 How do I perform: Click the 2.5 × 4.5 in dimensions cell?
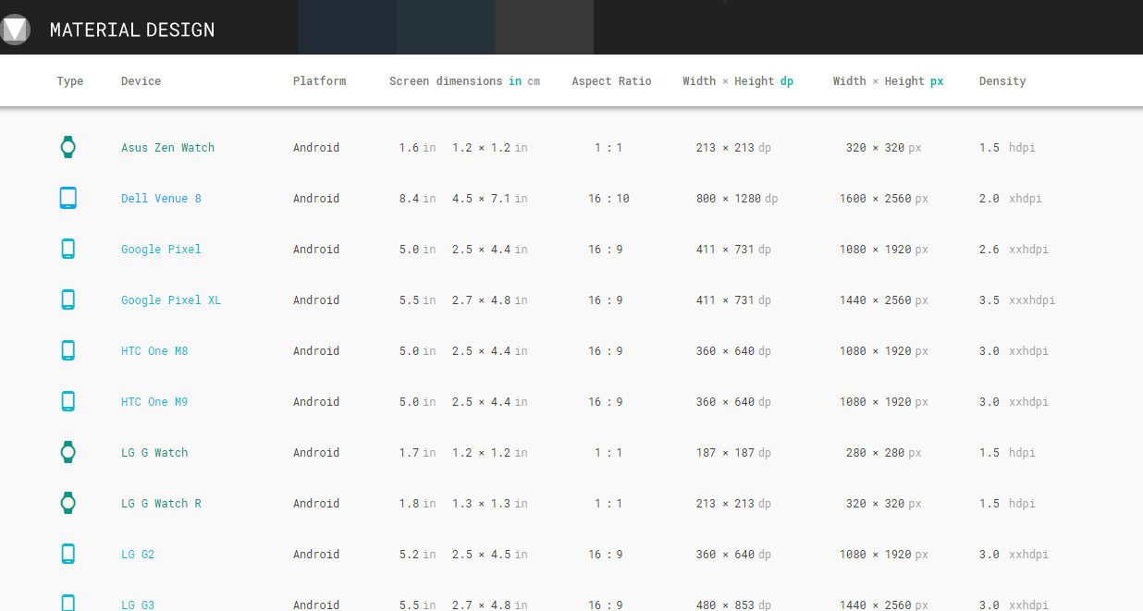(x=490, y=555)
